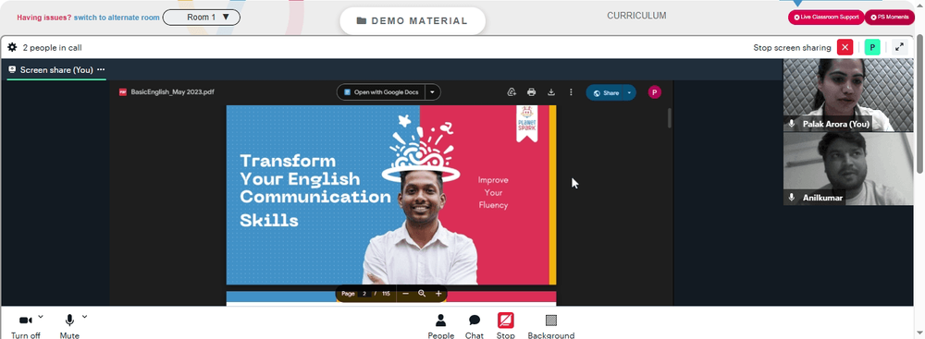Click page vertical scrollbar on right edge
Screen dimensions: 925x339
[x=920, y=103]
